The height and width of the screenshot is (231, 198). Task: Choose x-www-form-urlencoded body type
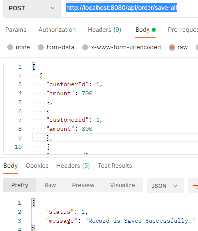[x=121, y=47]
